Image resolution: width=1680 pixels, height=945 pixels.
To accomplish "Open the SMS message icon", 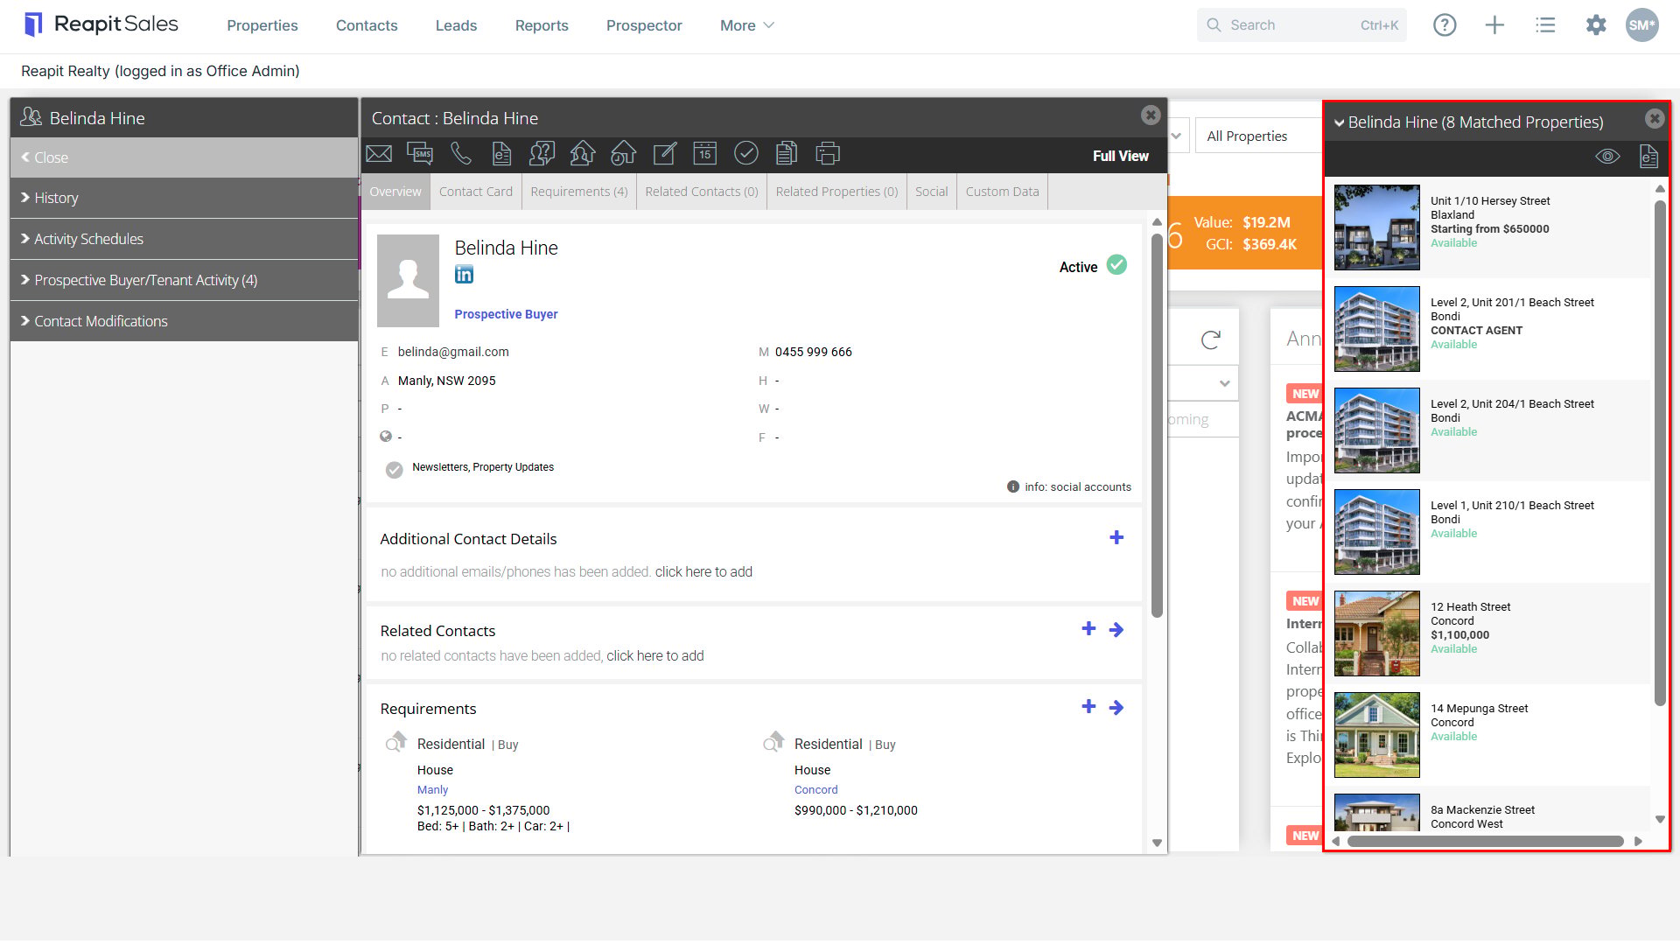I will click(420, 154).
